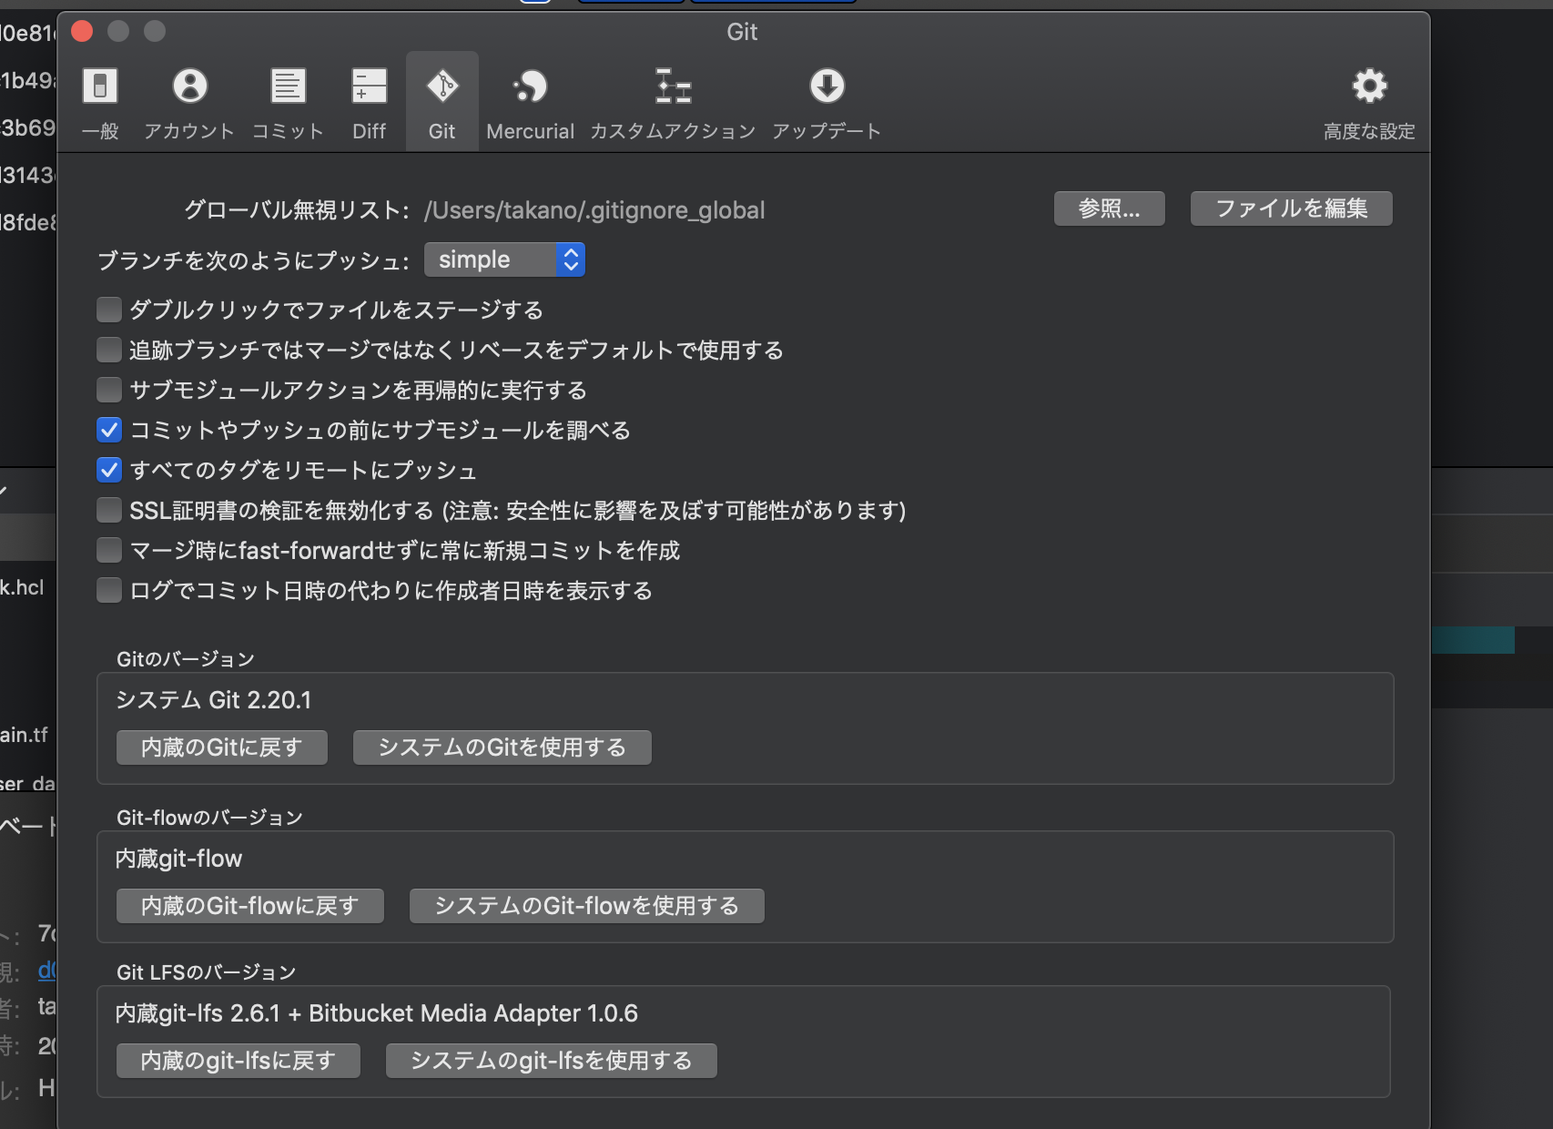Open the Mercurial settings pane
Image resolution: width=1553 pixels, height=1129 pixels.
tap(530, 100)
